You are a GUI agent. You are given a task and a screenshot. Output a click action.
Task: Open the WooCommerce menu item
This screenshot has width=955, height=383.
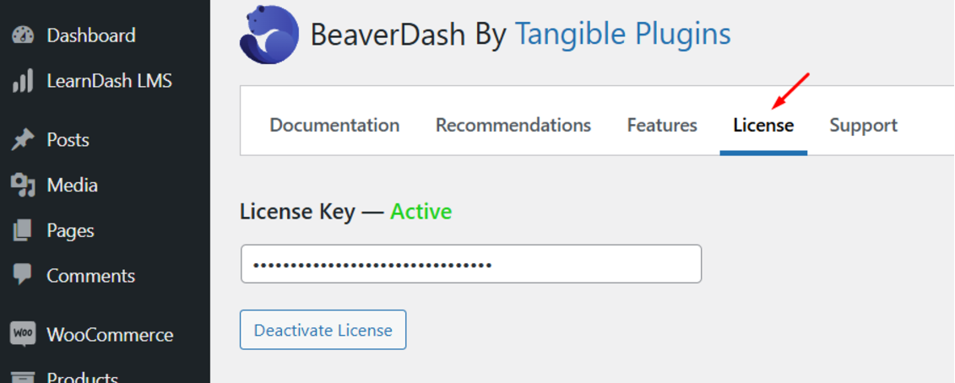tap(110, 335)
